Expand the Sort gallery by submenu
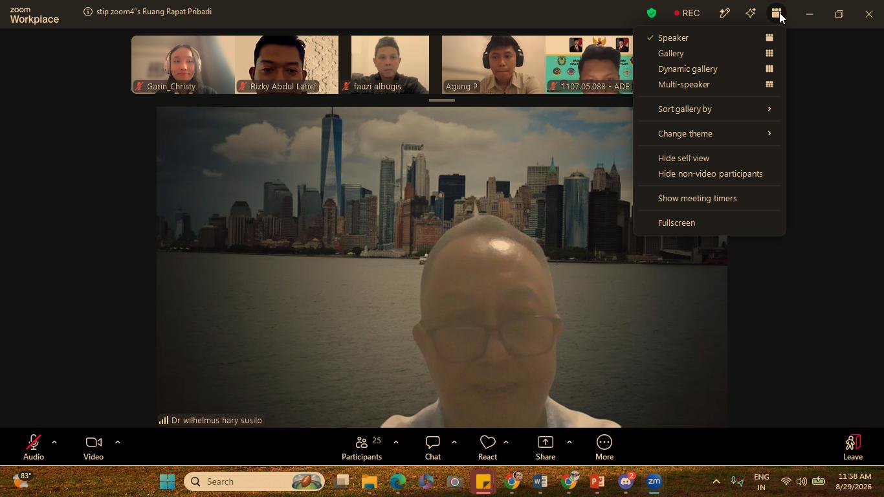884x497 pixels. point(709,109)
